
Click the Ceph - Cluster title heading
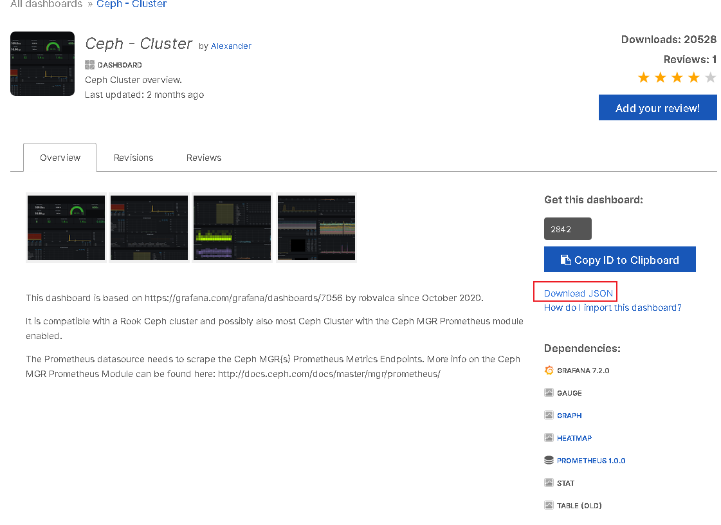tap(138, 44)
